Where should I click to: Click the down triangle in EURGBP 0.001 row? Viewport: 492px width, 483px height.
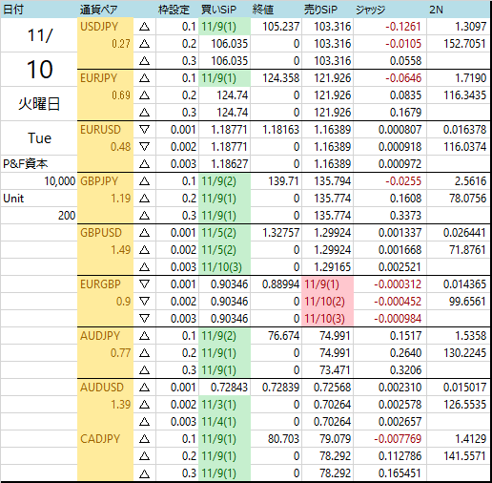click(145, 284)
